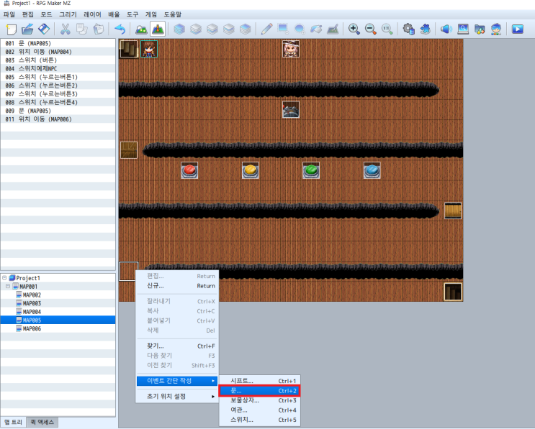Screen dimensions: 535x429
Task: Open the 파일 menu
Action: (x=9, y=14)
